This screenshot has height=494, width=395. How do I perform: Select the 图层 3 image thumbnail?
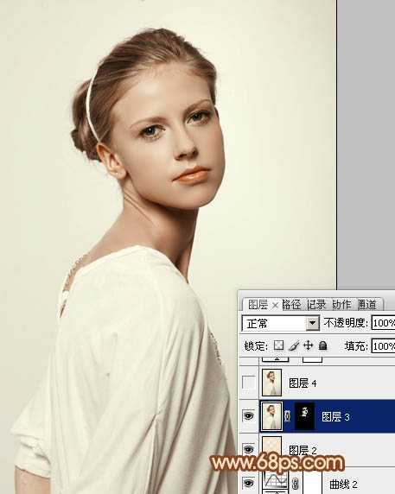271,416
